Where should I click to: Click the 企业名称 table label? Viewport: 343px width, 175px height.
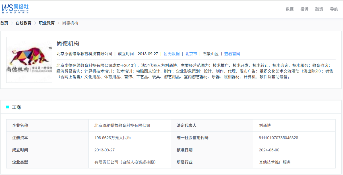coord(20,125)
